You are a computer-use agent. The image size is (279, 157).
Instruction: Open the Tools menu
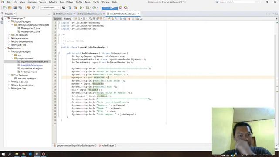click(x=96, y=2)
